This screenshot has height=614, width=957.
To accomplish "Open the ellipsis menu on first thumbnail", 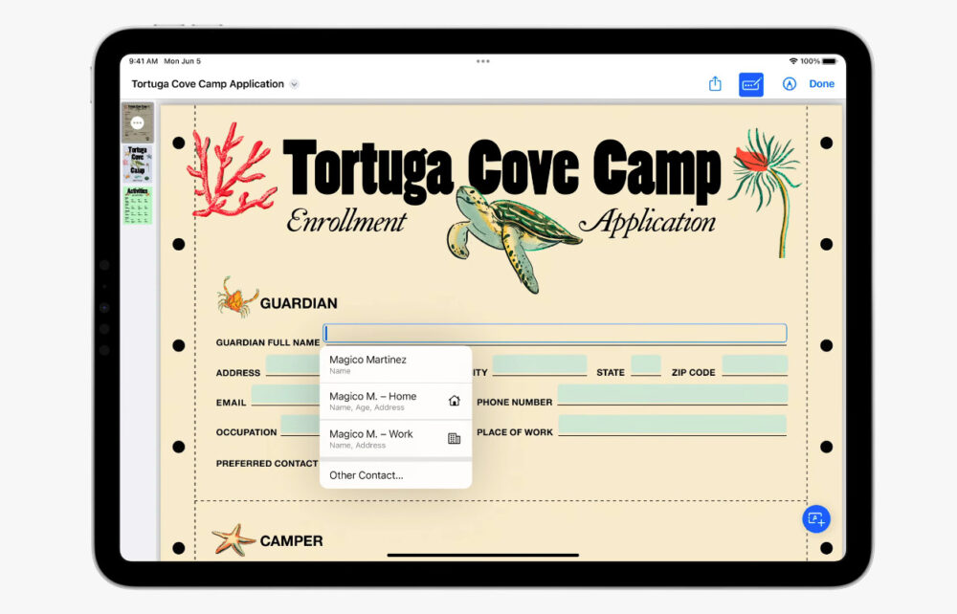I will coord(138,122).
